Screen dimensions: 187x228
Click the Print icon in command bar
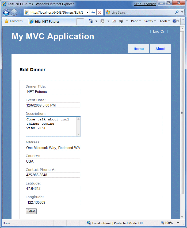tap(121, 21)
